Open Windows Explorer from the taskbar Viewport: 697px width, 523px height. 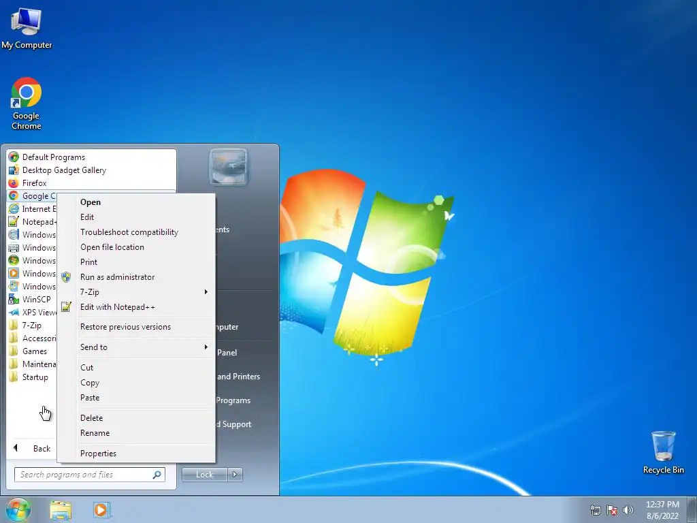pos(61,510)
